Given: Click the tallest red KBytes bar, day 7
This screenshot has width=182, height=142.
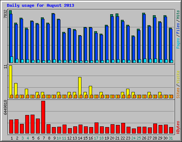Looking at the screenshot, I should 43,117.
